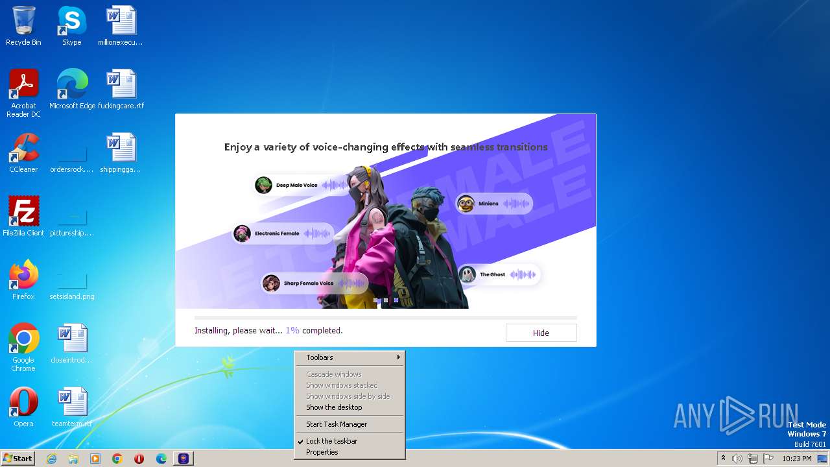
Task: Click Opera icon in taskbar
Action: click(x=139, y=459)
